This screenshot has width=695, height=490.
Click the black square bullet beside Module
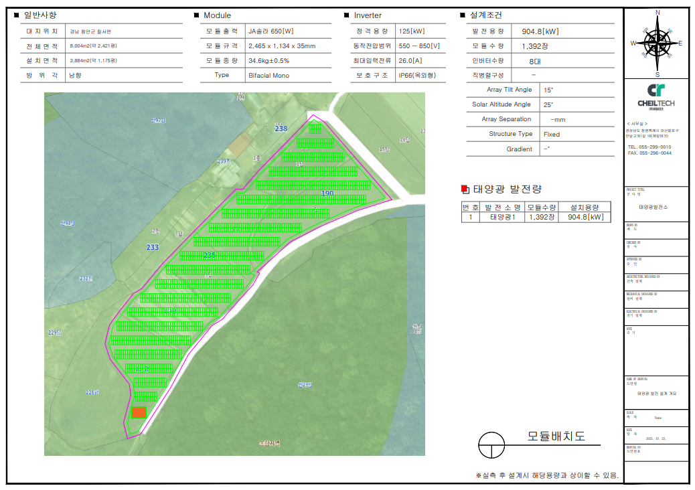click(196, 15)
